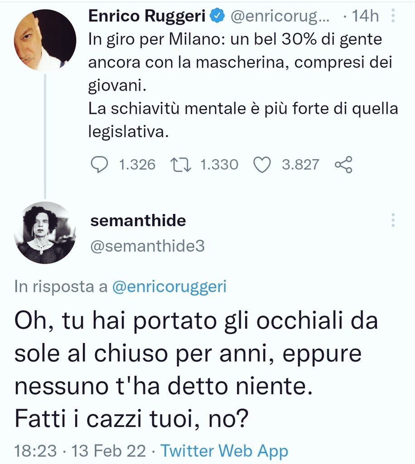Follow the @enricoruggeri mention in "In risposta a"
The width and height of the screenshot is (415, 464).
click(x=169, y=286)
